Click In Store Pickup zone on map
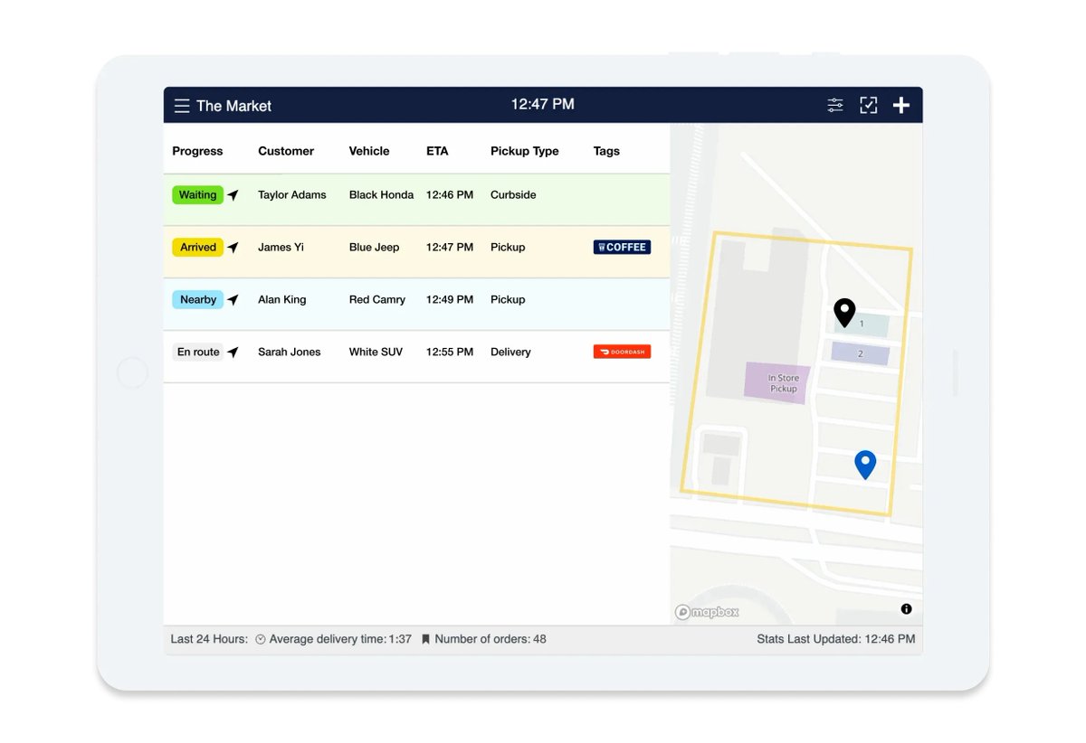Screen dimensions: 1086x743 pyautogui.click(x=778, y=383)
